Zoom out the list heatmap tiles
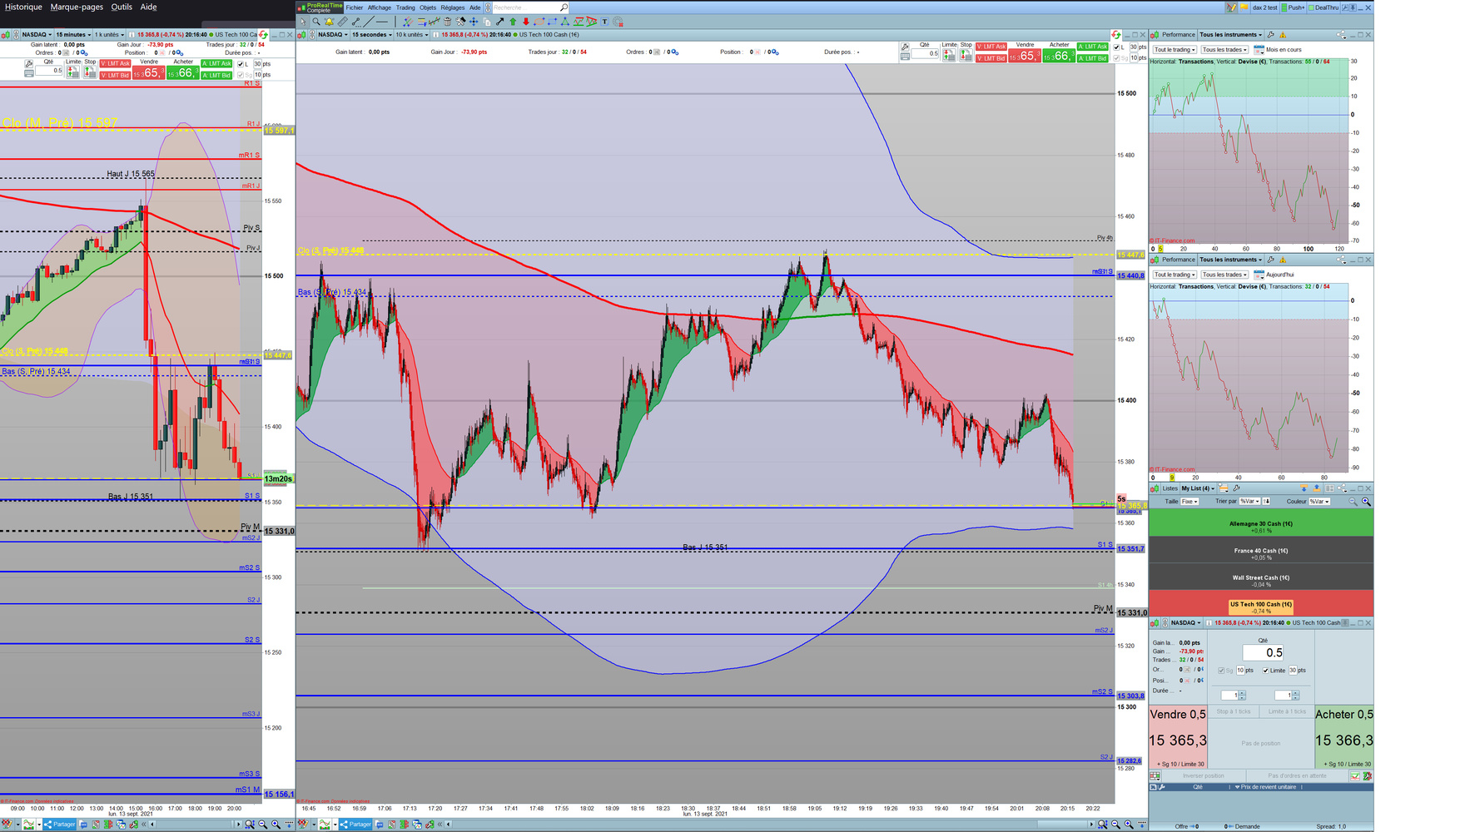 (x=1353, y=502)
